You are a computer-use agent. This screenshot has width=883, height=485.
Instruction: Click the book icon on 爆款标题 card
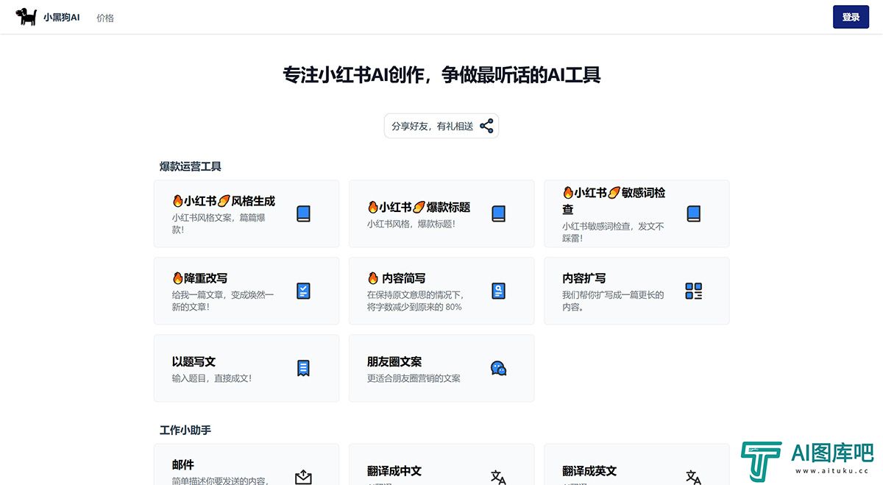(x=499, y=213)
